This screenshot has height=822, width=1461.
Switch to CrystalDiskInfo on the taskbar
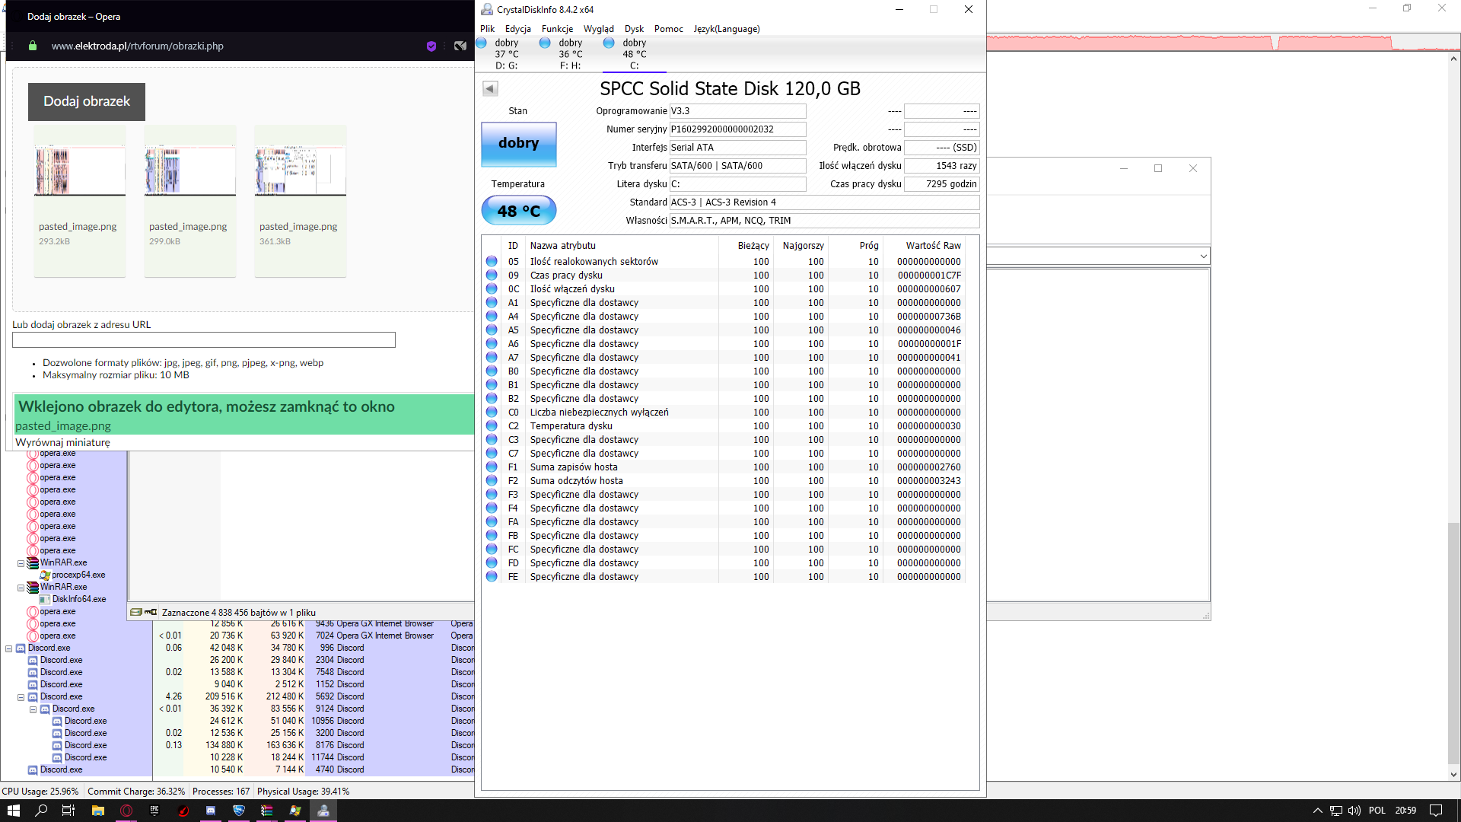click(323, 811)
